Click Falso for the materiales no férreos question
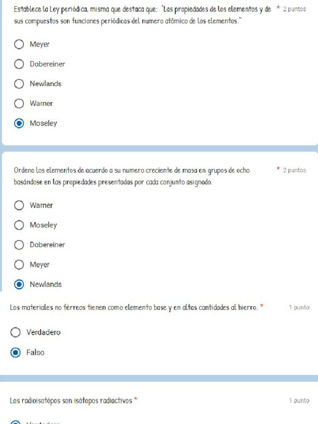The height and width of the screenshot is (424, 318). (16, 353)
